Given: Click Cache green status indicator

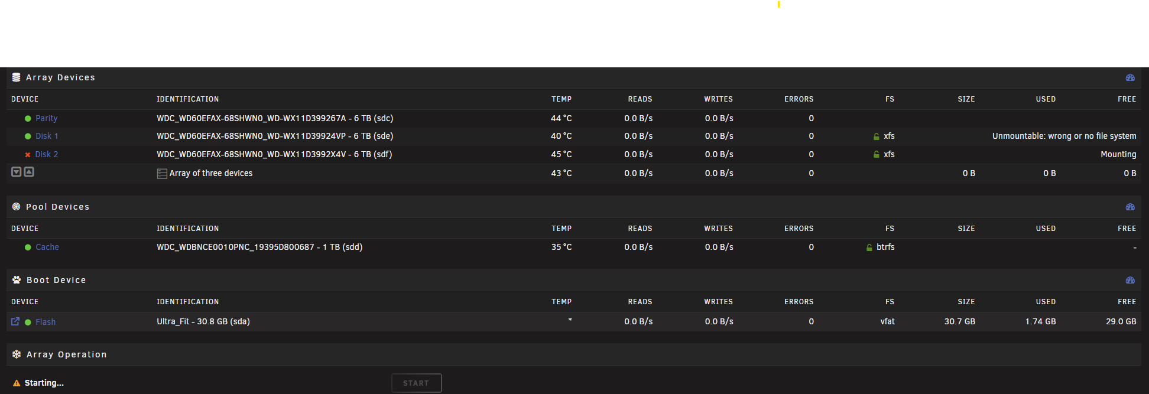Looking at the screenshot, I should (x=28, y=248).
